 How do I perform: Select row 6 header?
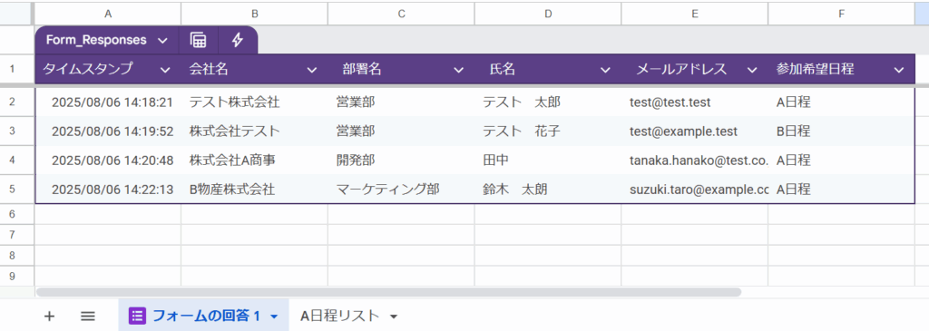(13, 214)
